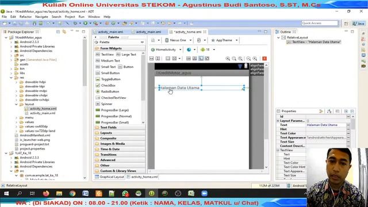Image resolution: width=368 pixels, height=207 pixels.
Task: Switch to first activity_main.xml tab
Action: [110, 32]
